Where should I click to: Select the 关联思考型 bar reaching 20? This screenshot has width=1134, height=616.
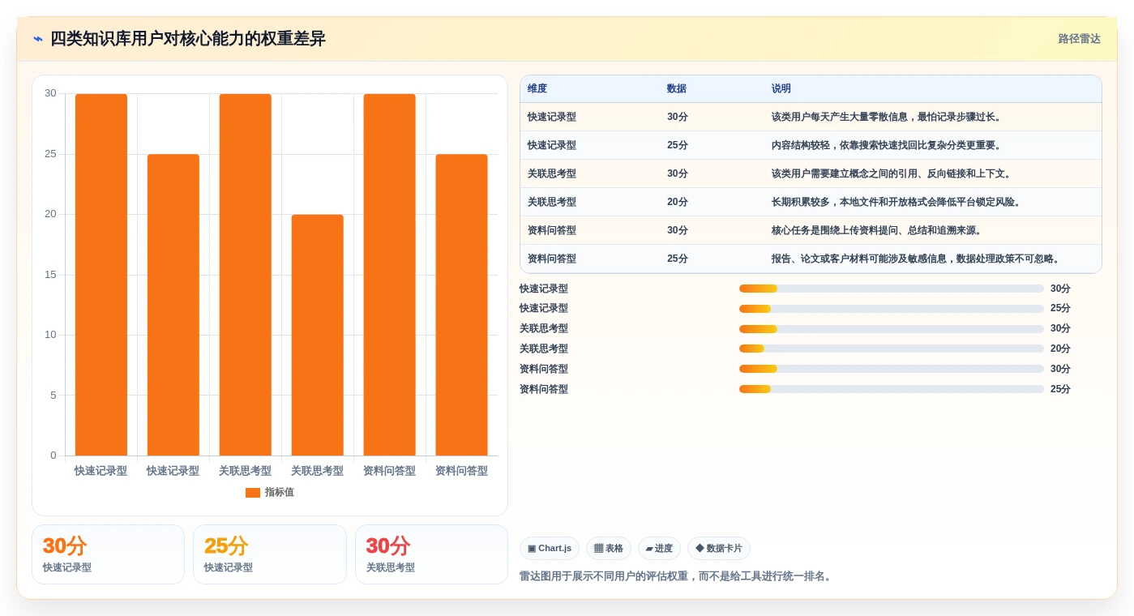coord(318,335)
